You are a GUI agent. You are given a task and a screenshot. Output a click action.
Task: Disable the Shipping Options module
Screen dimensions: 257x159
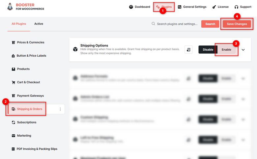tap(208, 50)
